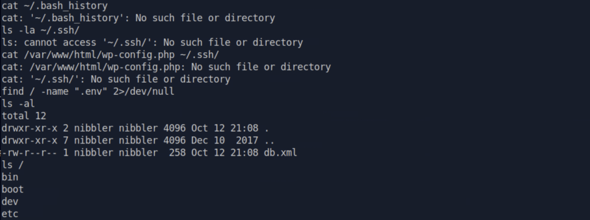Click the 'etc' directory entry
This screenshot has width=590, height=220.
click(x=10, y=214)
